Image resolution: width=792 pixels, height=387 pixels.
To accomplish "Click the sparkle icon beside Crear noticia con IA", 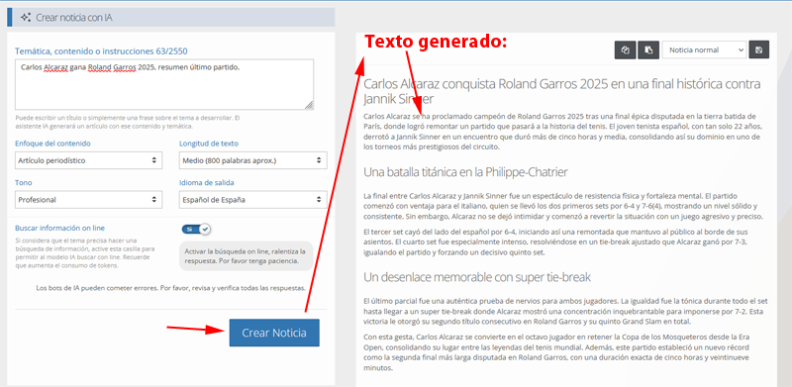I will tap(26, 18).
